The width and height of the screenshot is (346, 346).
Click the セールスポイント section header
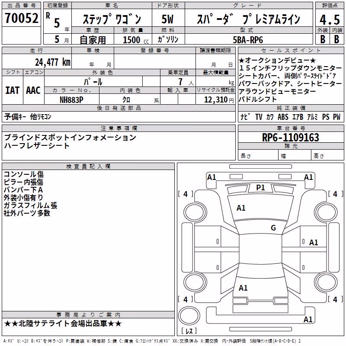point(291,50)
